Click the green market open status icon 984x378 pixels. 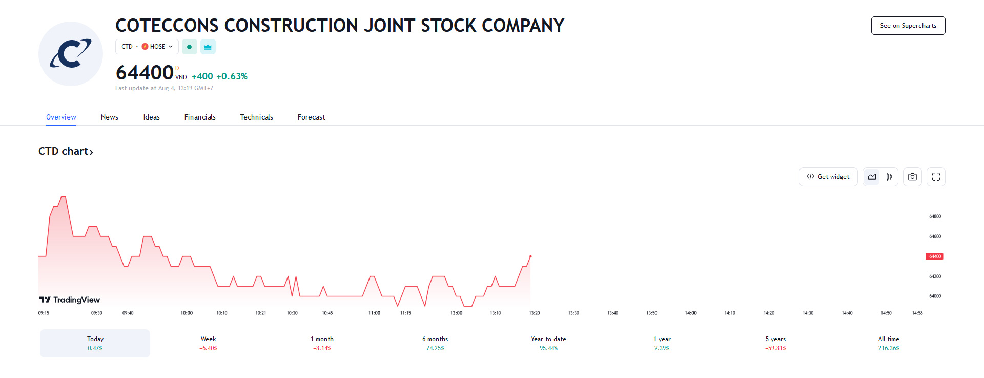(190, 47)
